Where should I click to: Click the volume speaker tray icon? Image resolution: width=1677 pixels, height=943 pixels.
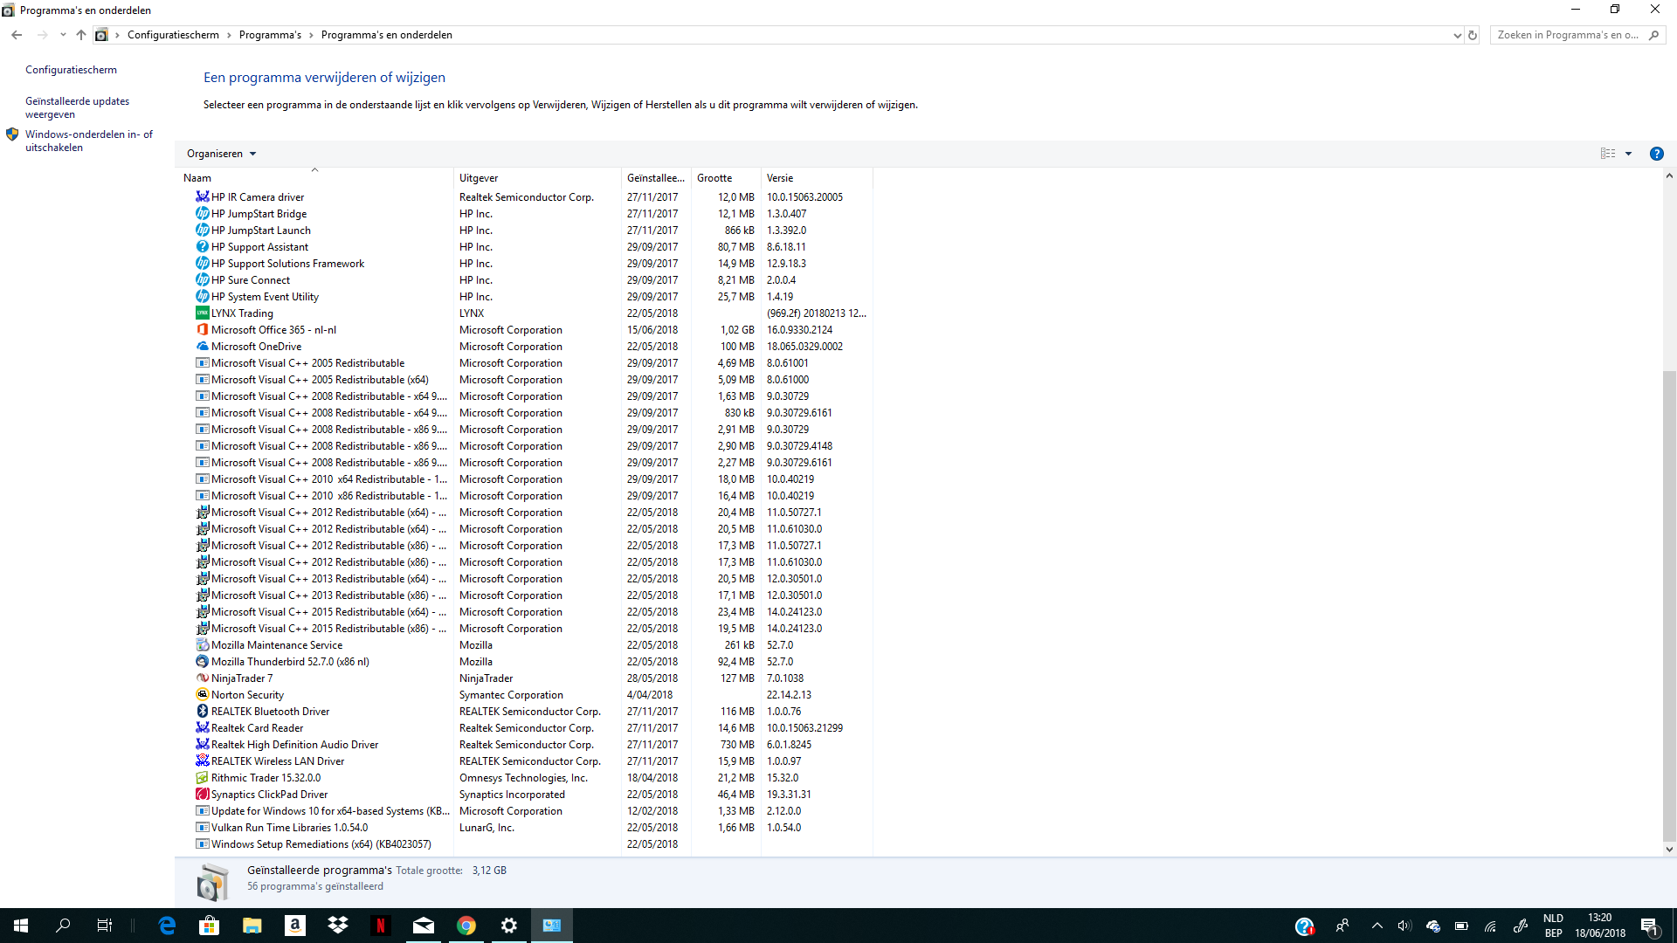(1404, 926)
